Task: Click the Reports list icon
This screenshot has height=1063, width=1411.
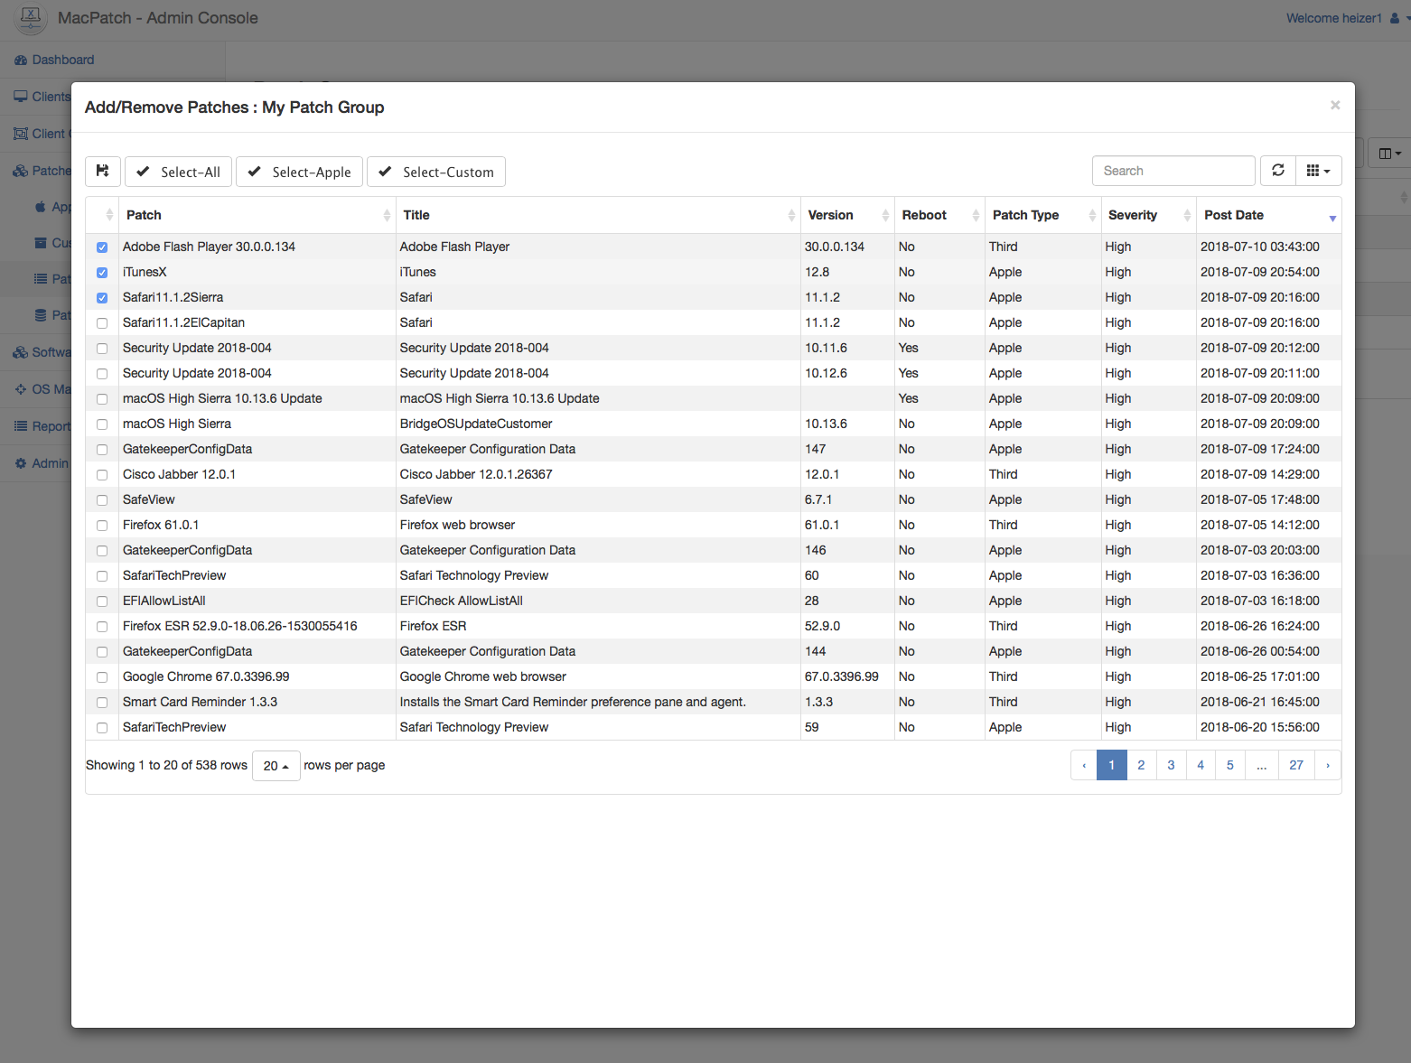Action: click(21, 426)
